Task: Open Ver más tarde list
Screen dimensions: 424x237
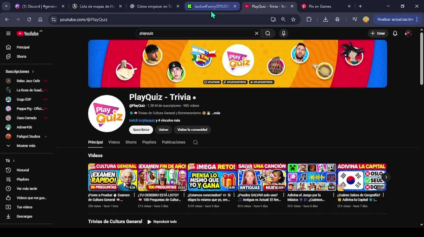Action: [x=26, y=189]
